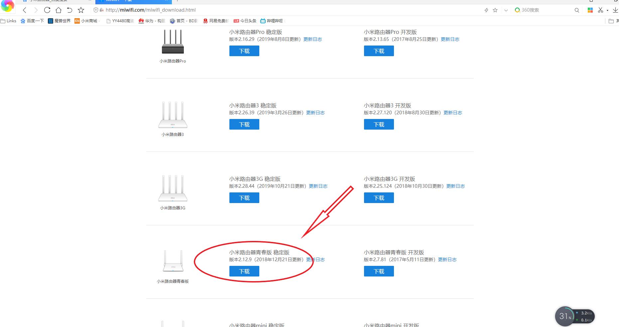This screenshot has width=619, height=327.
Task: Open the address bar dropdown chevron
Action: click(x=506, y=10)
